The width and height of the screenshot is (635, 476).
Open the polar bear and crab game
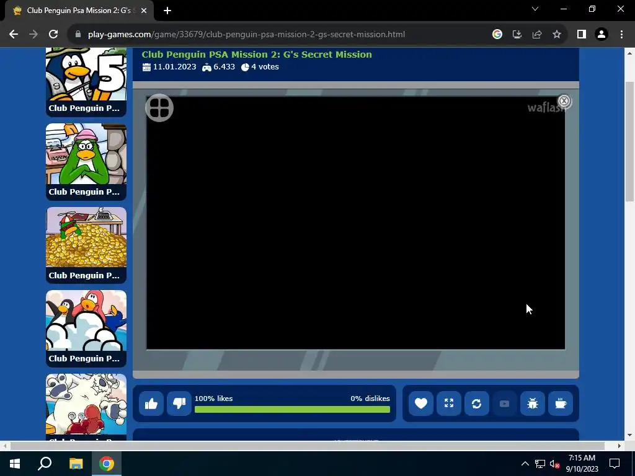pos(86,407)
